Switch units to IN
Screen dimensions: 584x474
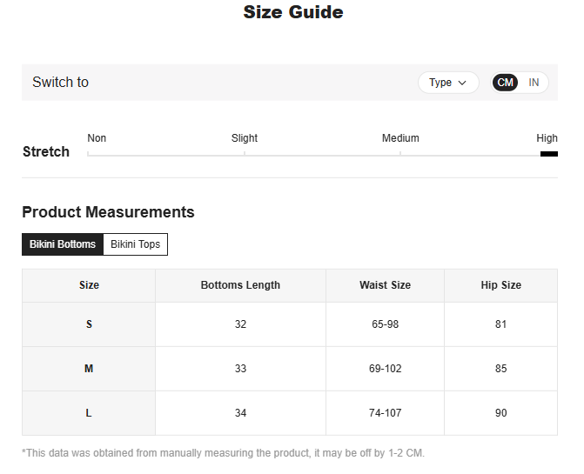pyautogui.click(x=534, y=83)
